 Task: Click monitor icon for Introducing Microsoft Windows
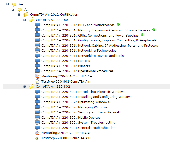(37, 92)
